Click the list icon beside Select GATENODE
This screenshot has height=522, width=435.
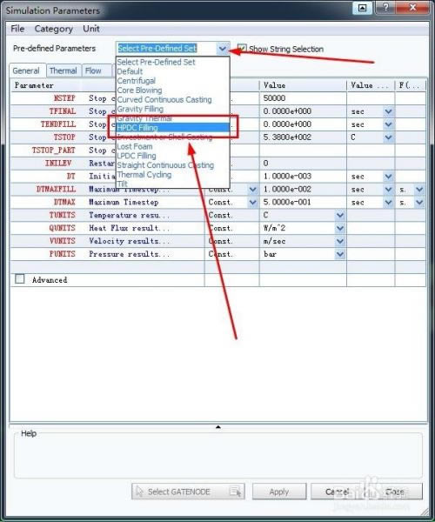(235, 492)
